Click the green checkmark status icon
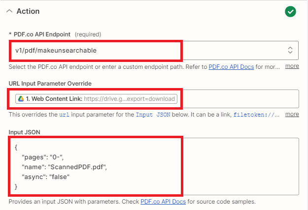Viewport: 308px width, 210px height. tap(290, 11)
